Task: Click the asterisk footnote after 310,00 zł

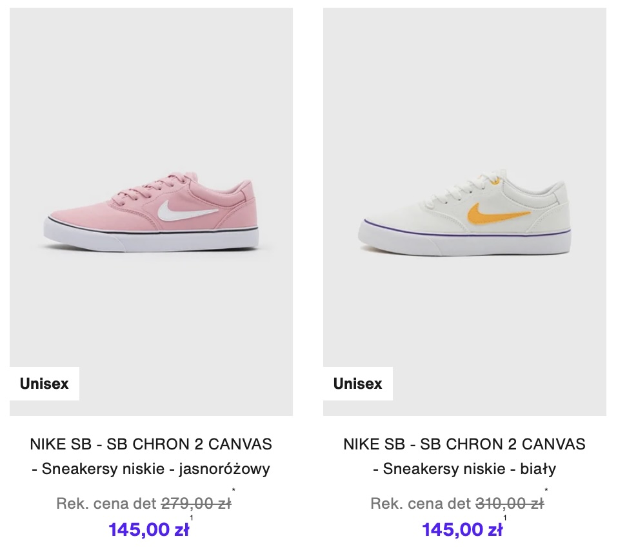Action: pyautogui.click(x=546, y=491)
